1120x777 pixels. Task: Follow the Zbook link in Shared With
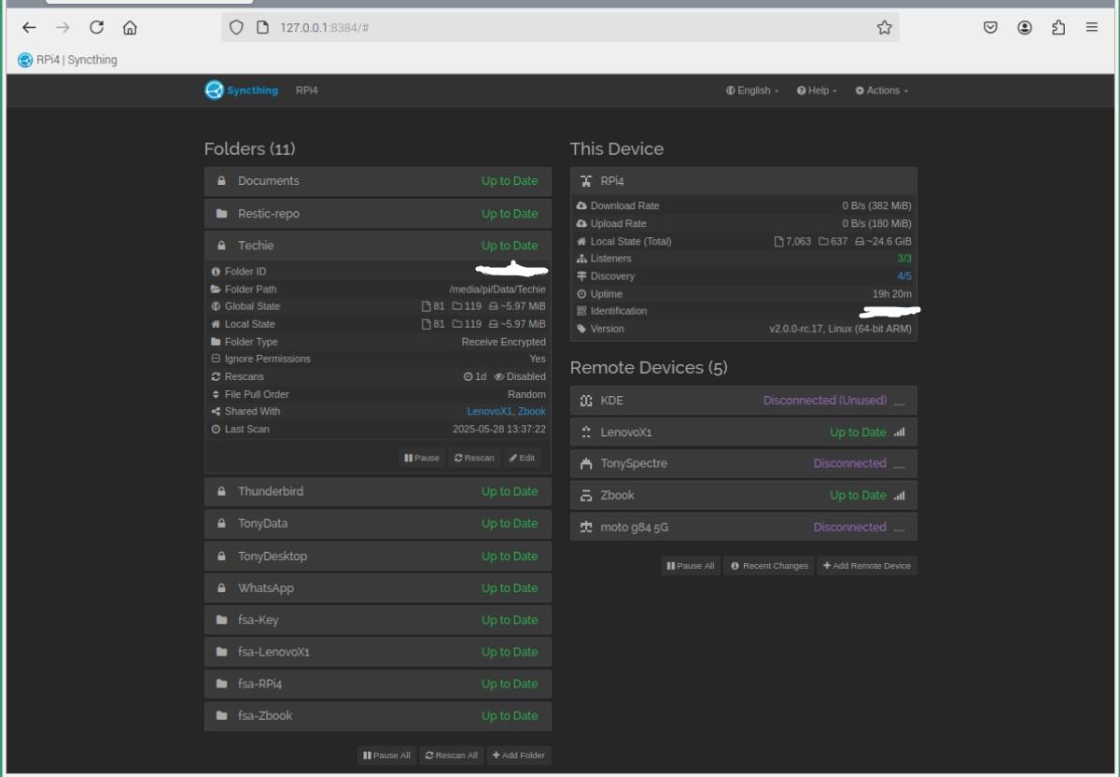point(532,411)
